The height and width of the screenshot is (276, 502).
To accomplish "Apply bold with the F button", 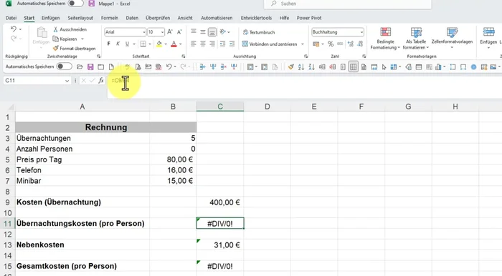I will pyautogui.click(x=109, y=44).
